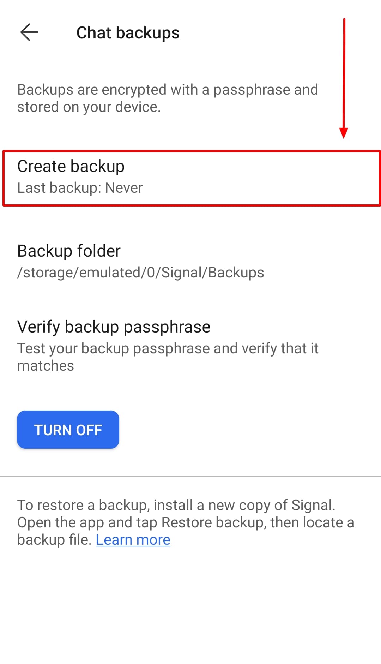Tap the back arrow to exit Chat backups
This screenshot has height=664, width=381.
[30, 32]
